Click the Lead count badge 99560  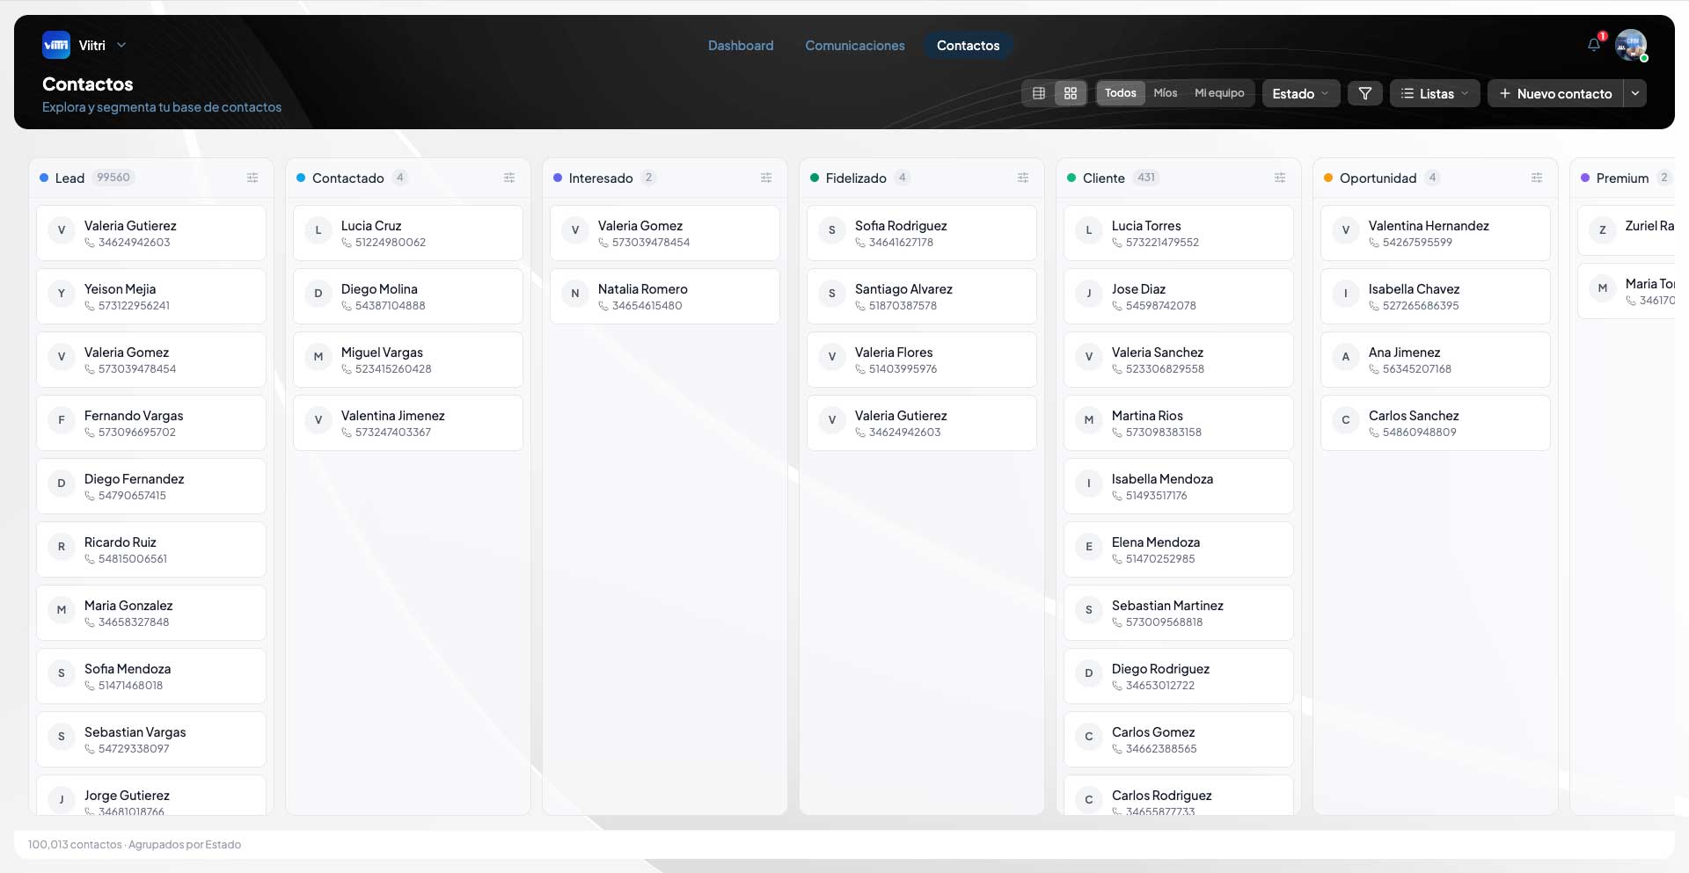(x=113, y=178)
